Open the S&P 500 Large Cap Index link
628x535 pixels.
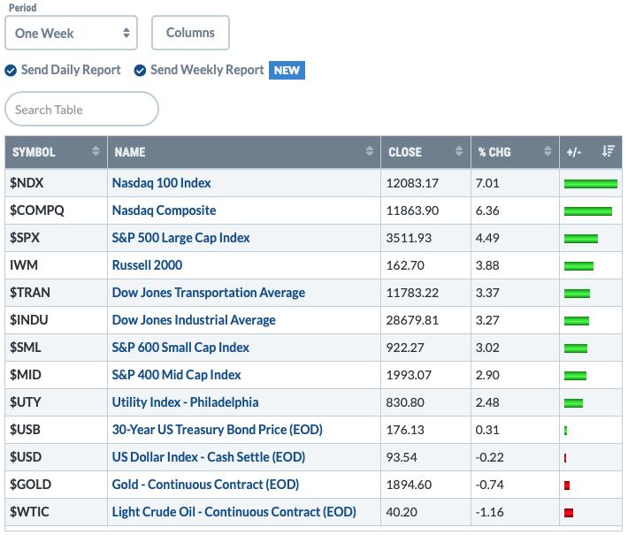tap(180, 238)
